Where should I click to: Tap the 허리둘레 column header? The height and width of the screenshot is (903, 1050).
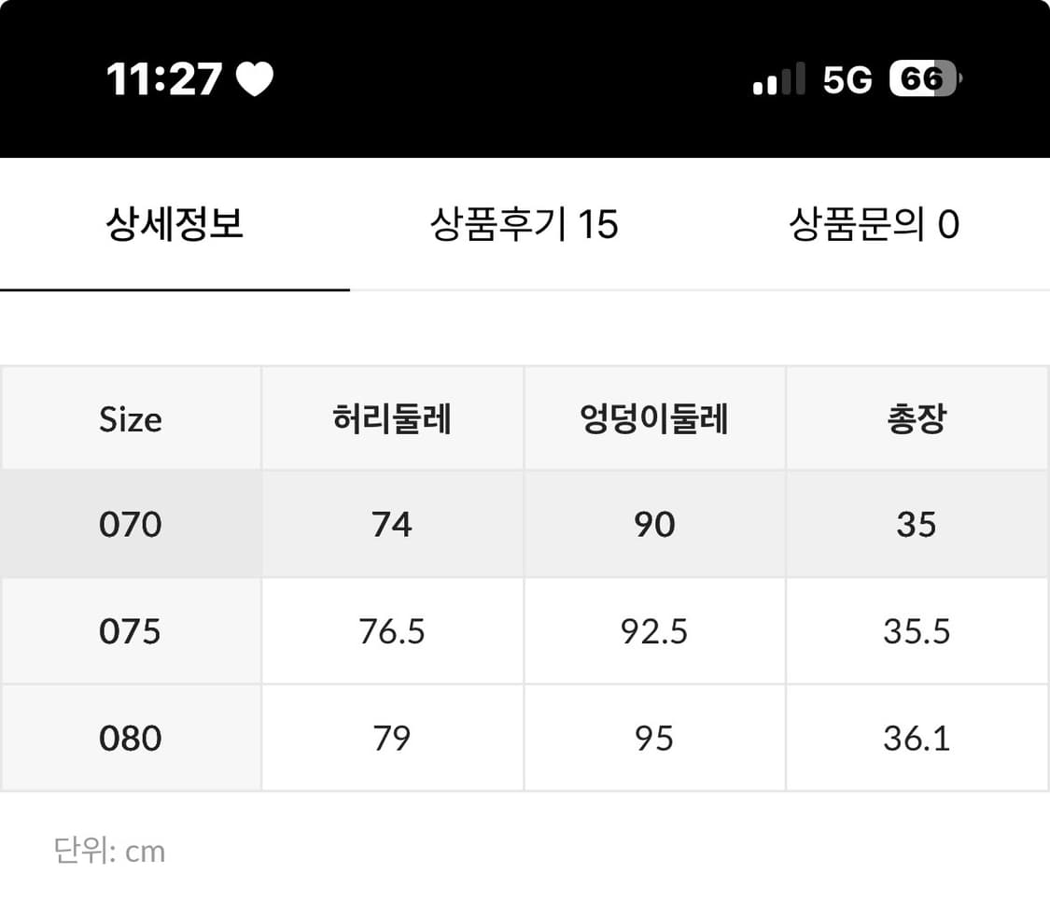tap(392, 419)
